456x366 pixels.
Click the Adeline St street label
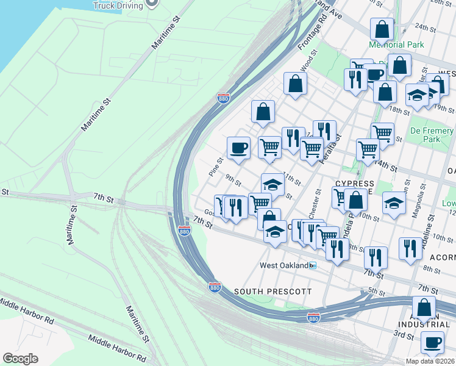click(x=428, y=232)
